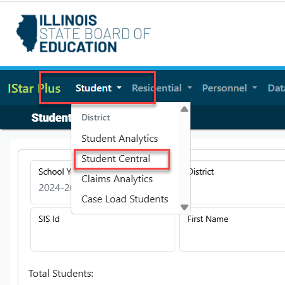Focus the SIS Id input field
Screen dimensions: 285x285
[103, 230]
